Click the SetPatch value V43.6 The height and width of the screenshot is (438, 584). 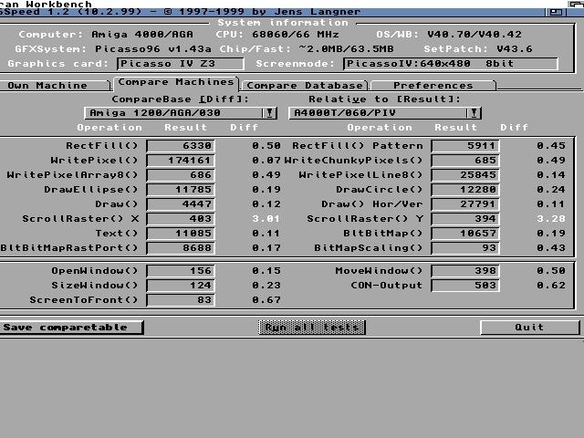tap(515, 48)
